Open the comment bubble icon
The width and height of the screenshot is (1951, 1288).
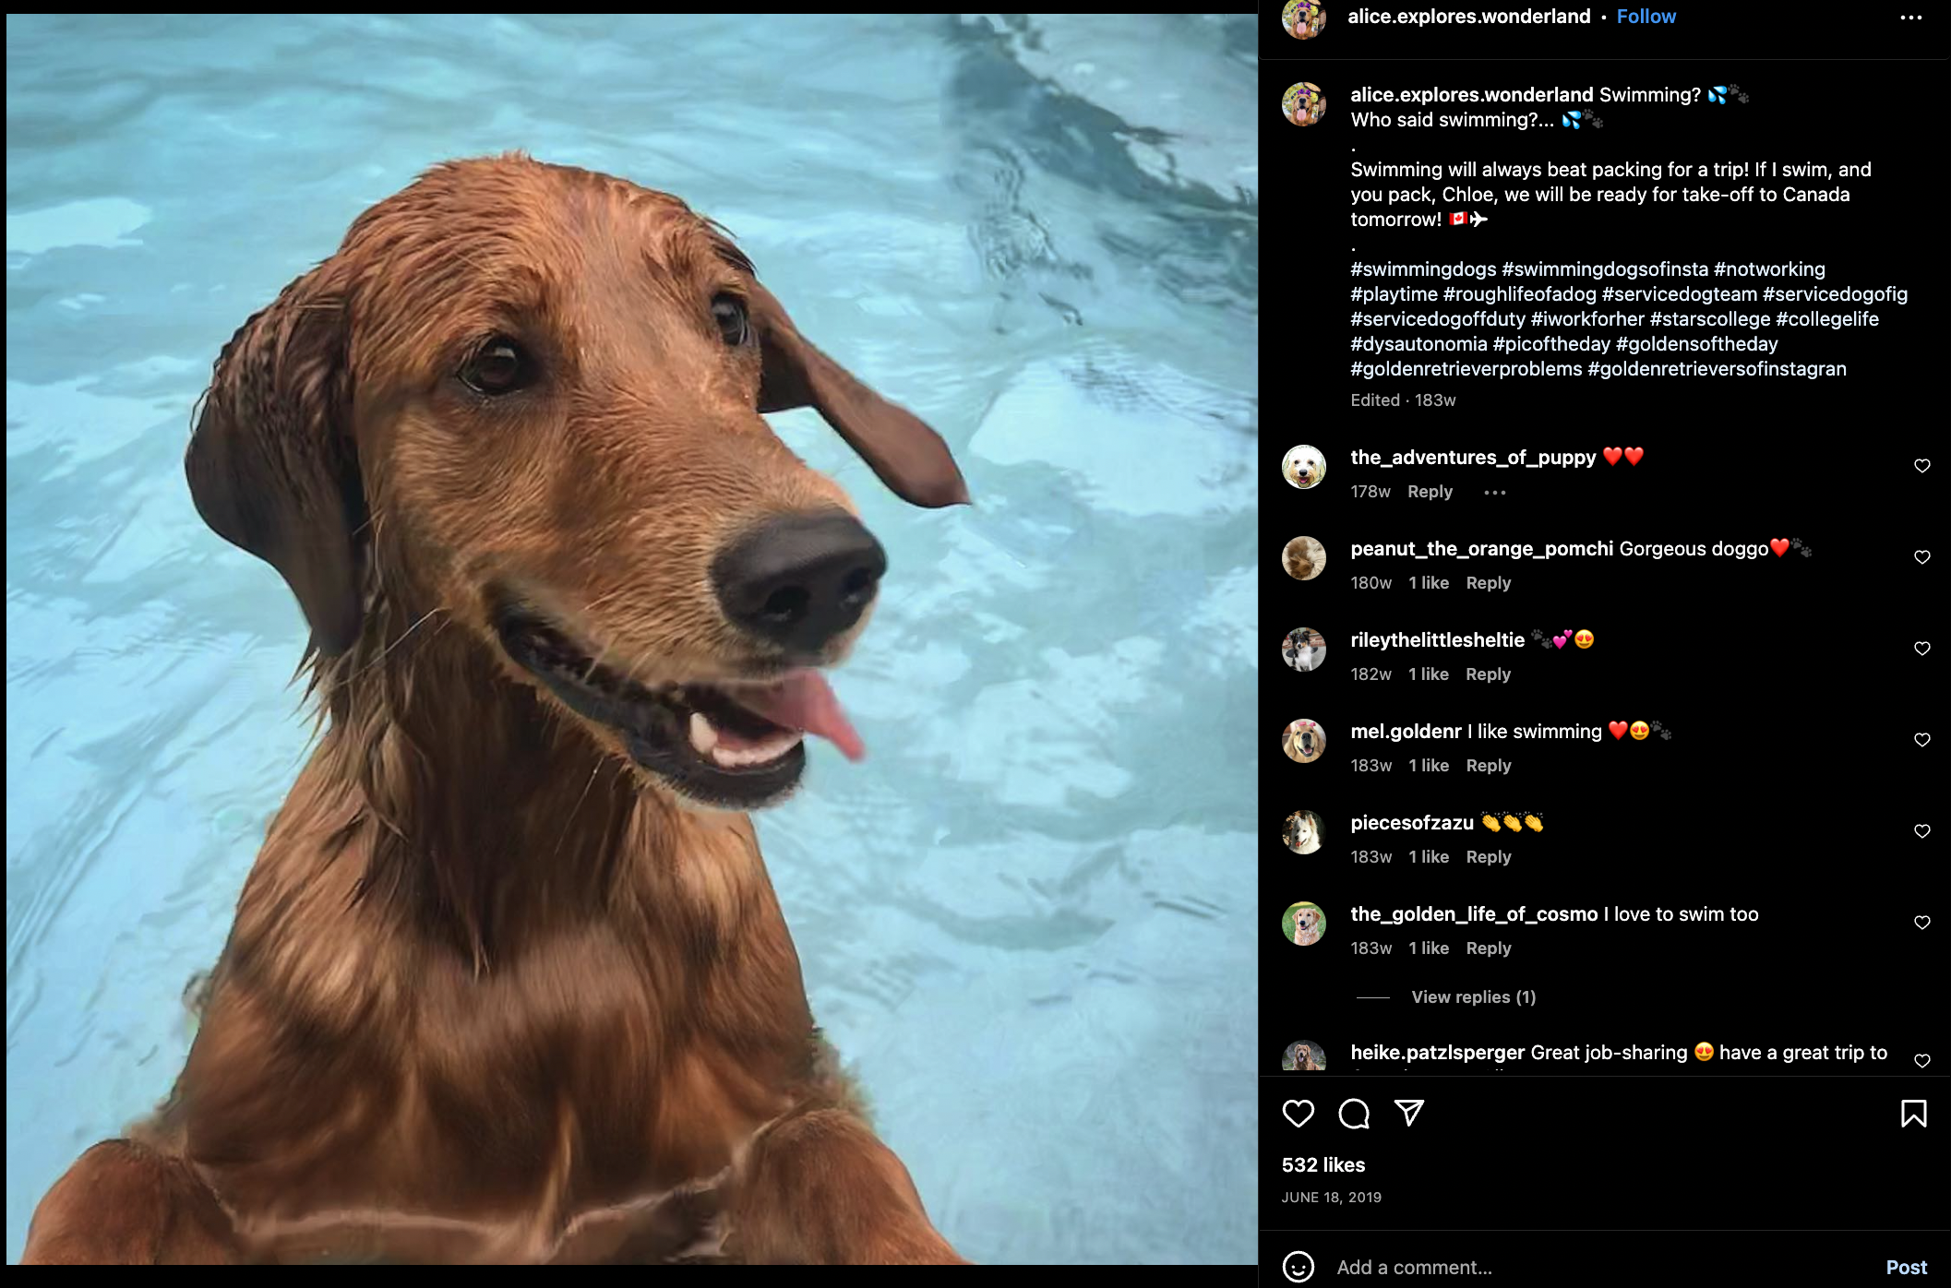1354,1114
